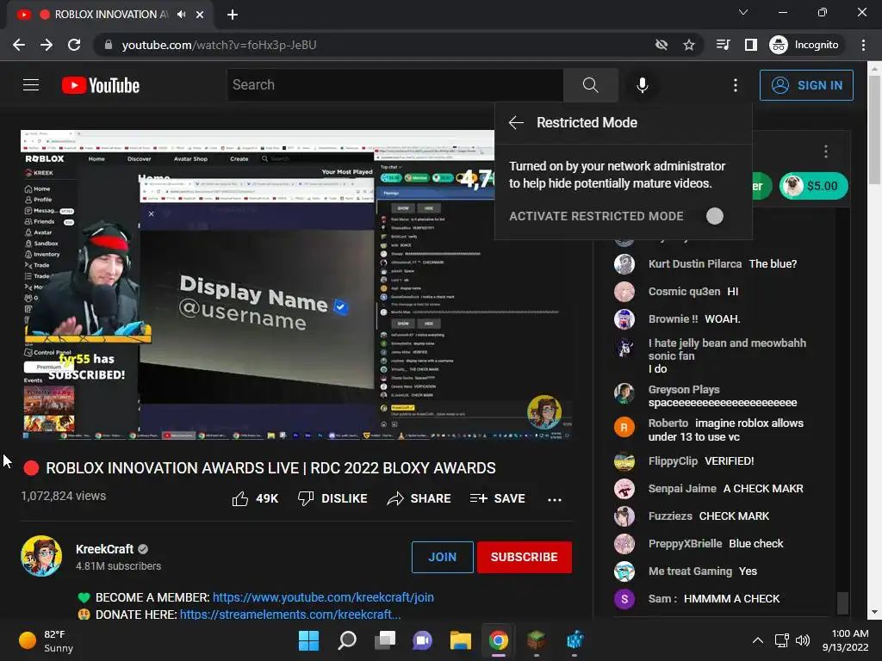Click Sam's purple S avatar
Screen dimensions: 882x661
624,599
